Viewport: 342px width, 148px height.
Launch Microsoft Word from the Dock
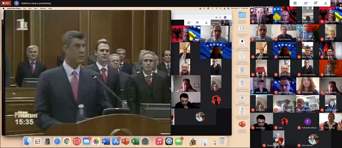tap(106, 141)
